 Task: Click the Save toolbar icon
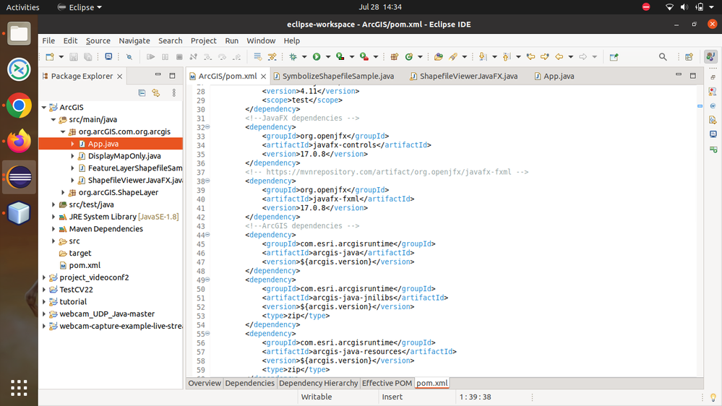[73, 56]
